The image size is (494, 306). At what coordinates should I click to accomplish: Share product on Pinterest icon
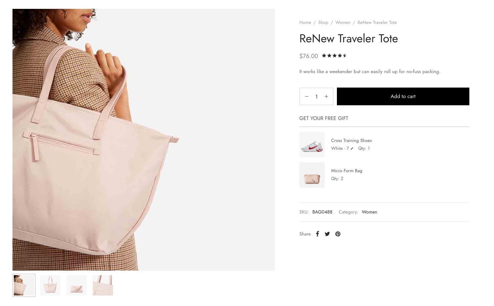coord(338,234)
